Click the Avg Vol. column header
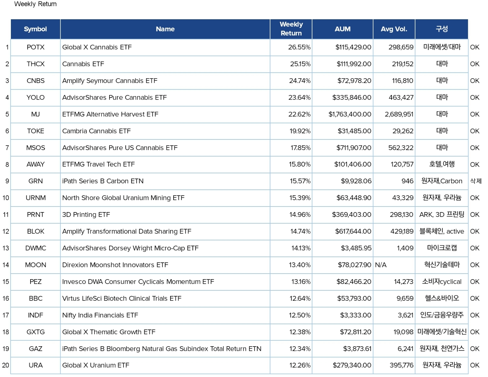The image size is (488, 377). point(394,29)
